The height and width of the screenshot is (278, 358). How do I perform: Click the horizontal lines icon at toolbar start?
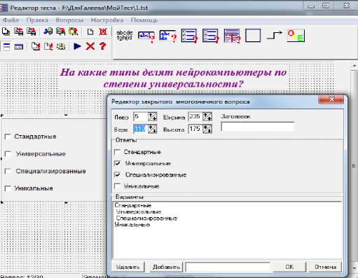point(6,47)
